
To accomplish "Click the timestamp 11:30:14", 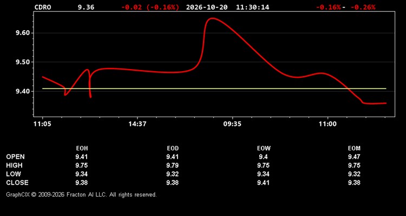I will 252,7.
